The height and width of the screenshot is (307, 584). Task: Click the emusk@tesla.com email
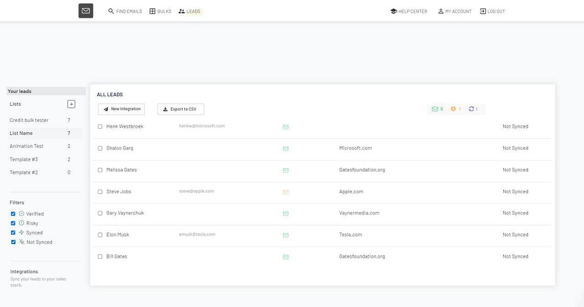[197, 234]
